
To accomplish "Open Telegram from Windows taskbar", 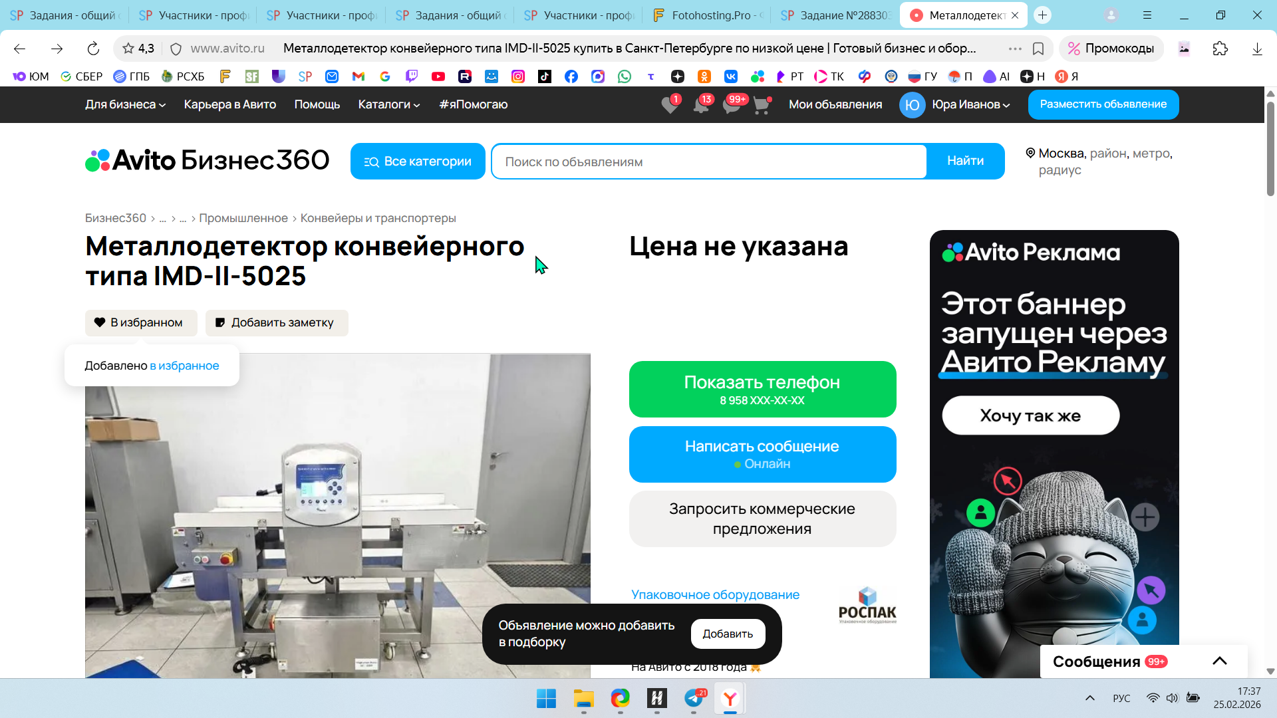I will click(x=693, y=699).
